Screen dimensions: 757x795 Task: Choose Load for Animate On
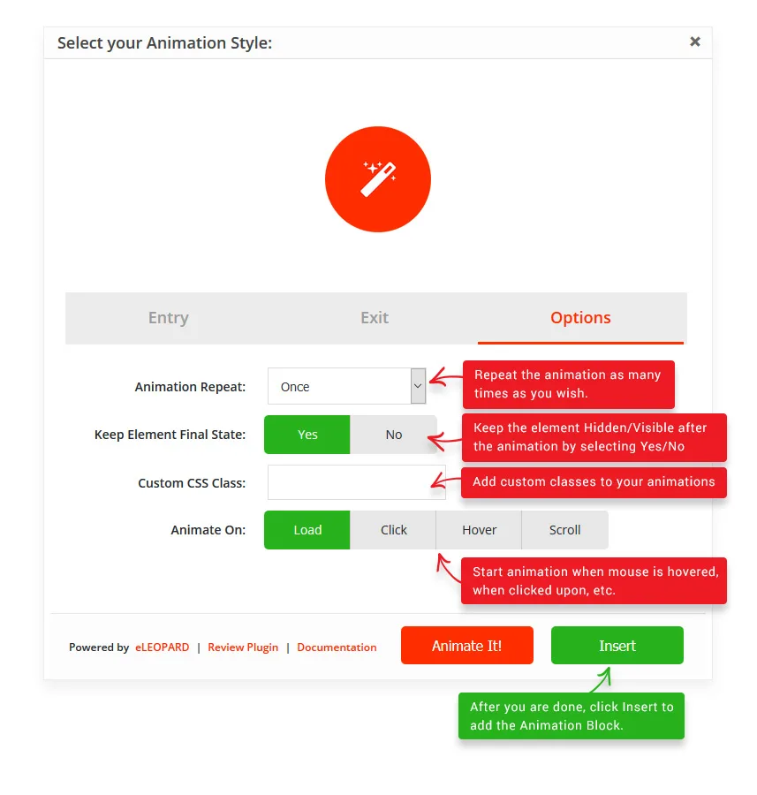coord(307,530)
